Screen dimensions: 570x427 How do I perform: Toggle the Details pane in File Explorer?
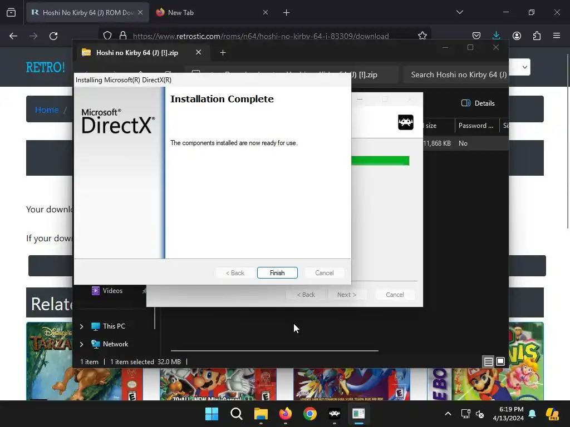(478, 103)
